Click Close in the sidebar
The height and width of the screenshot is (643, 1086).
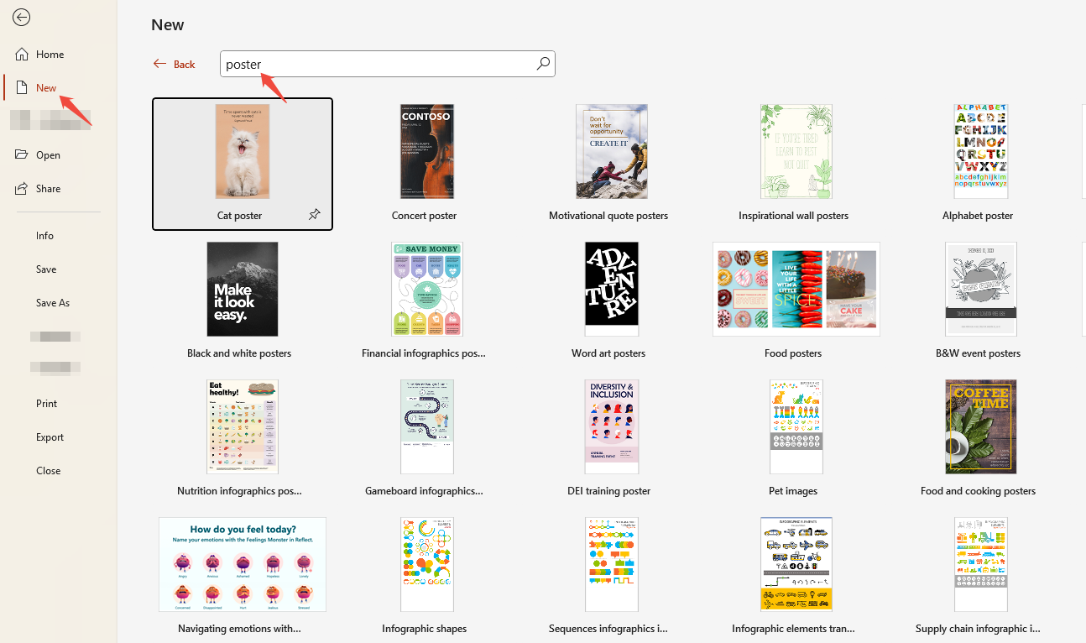(x=48, y=470)
